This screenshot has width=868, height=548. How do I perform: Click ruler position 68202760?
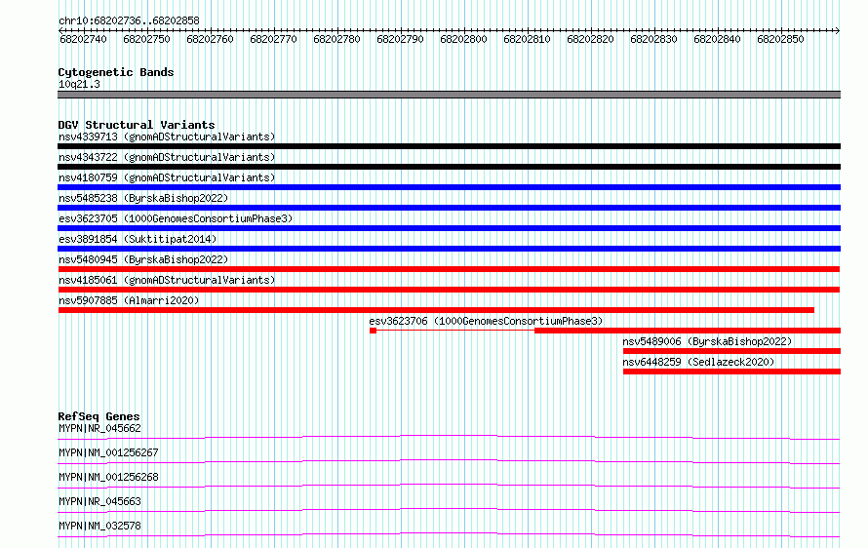pos(210,39)
